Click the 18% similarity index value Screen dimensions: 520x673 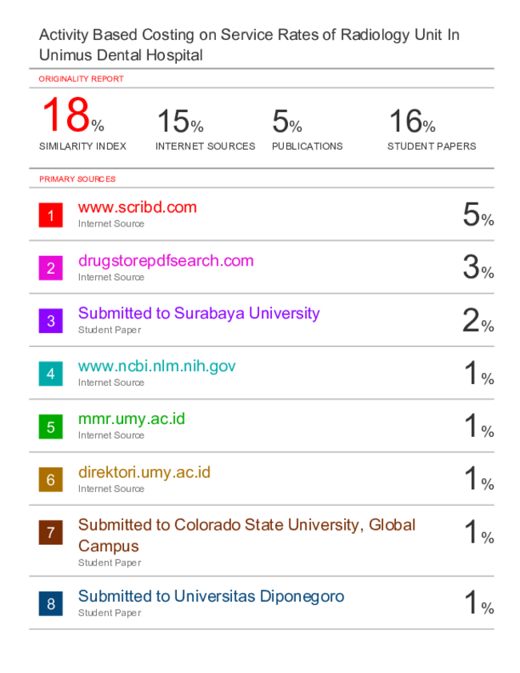(x=73, y=114)
